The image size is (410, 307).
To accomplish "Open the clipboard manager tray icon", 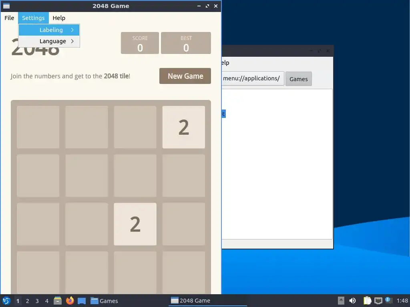I will coord(367,301).
